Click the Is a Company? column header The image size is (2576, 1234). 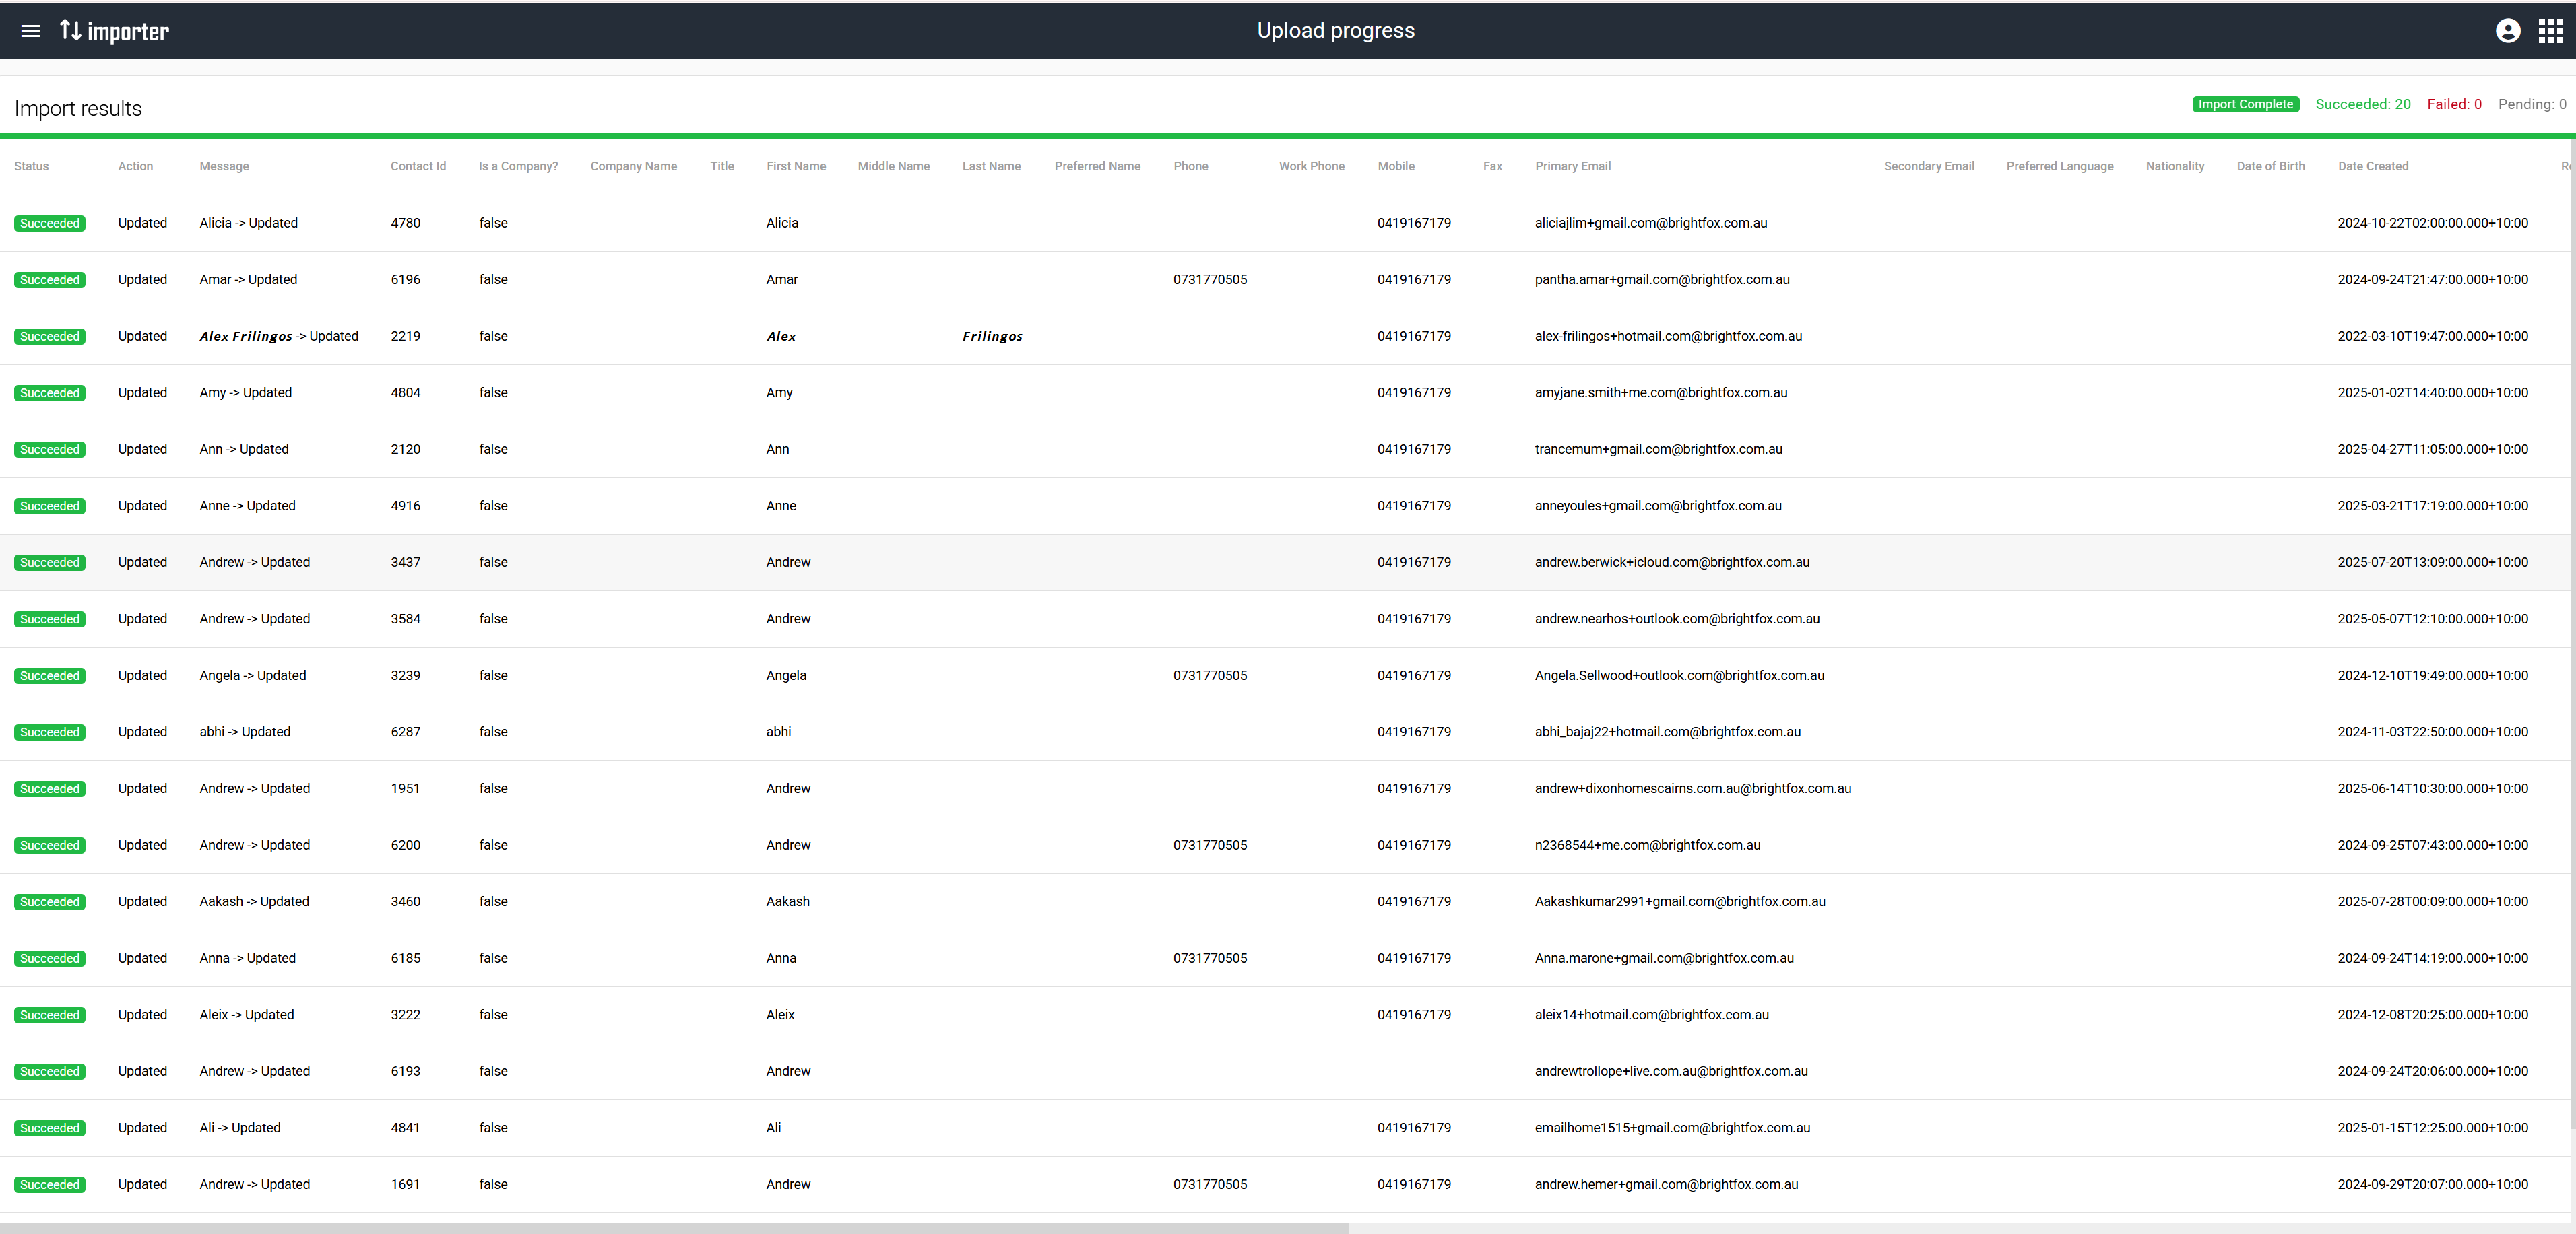tap(518, 166)
